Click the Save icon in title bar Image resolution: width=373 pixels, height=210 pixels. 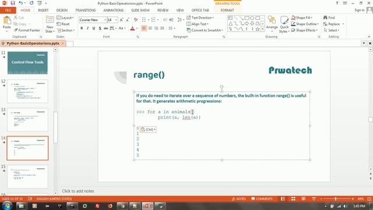coord(13,3)
